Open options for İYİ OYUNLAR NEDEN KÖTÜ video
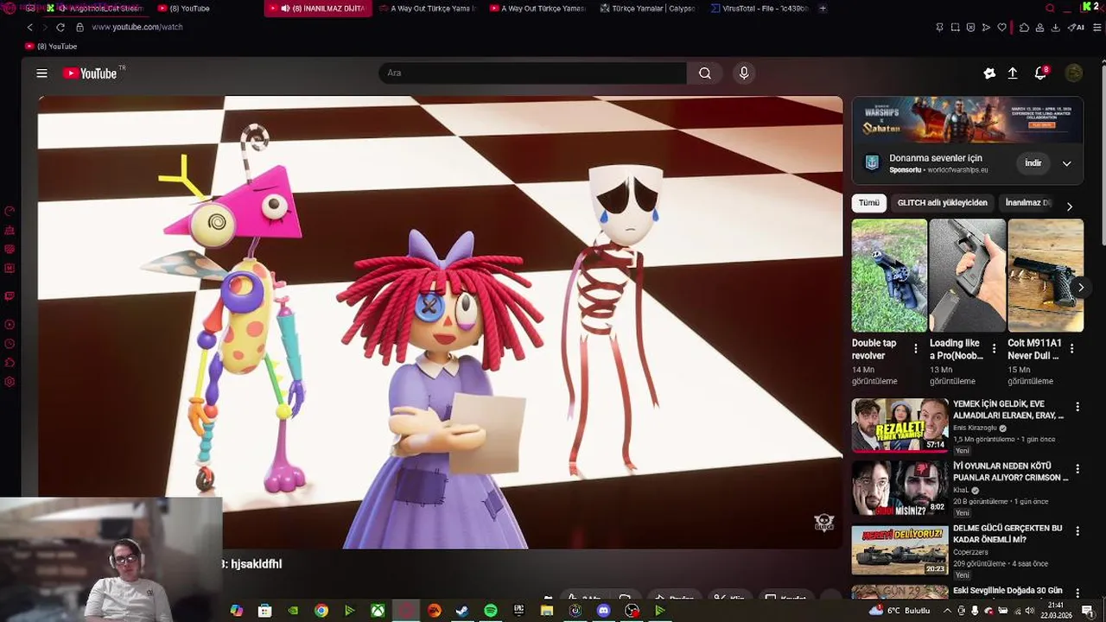The width and height of the screenshot is (1106, 622). pyautogui.click(x=1077, y=470)
